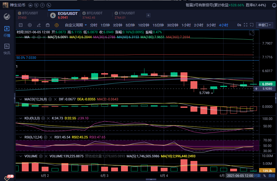277x181 pixels.
Task: Collapse the KDJ indicator panel
Action: [x=21, y=118]
